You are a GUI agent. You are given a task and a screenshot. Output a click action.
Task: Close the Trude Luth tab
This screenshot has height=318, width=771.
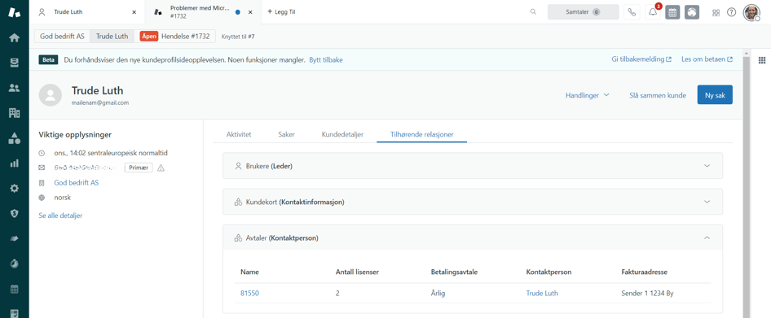tap(134, 11)
